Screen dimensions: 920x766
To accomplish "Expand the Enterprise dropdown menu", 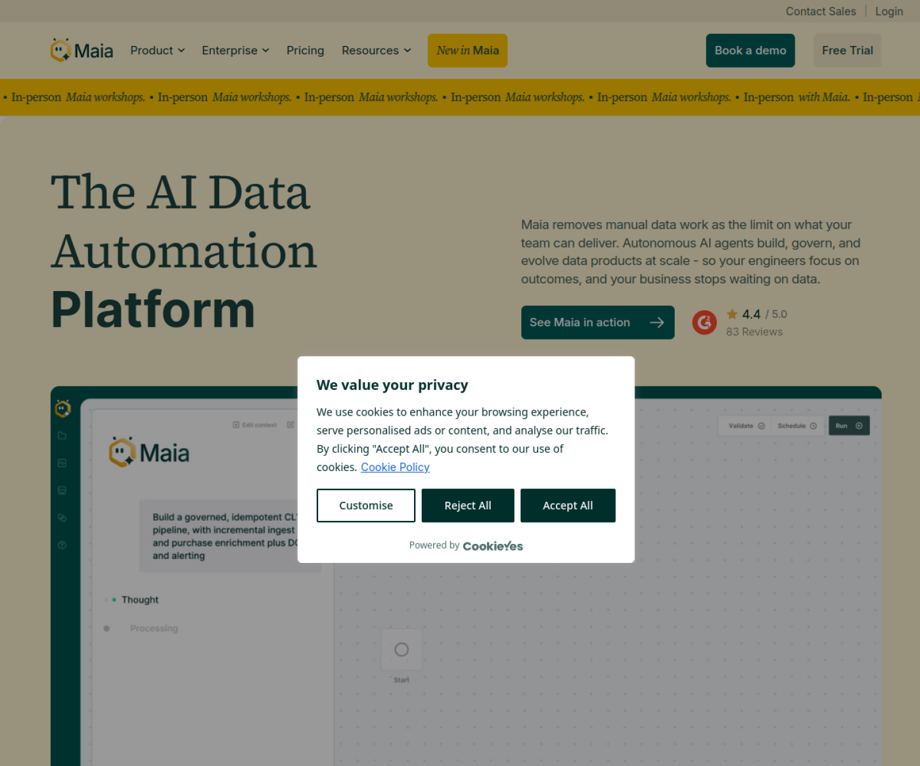I will [236, 50].
